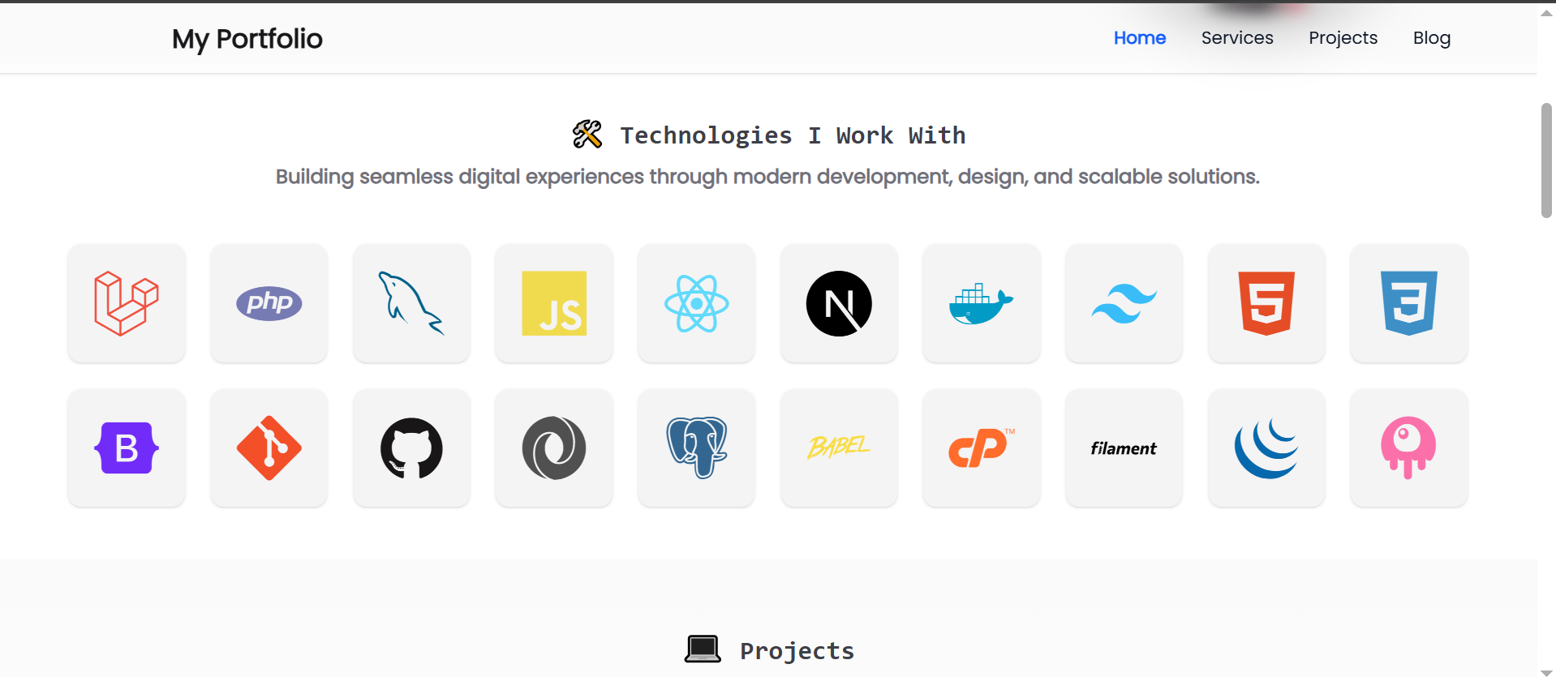Open the Projects nav link
Viewport: 1556px width, 677px height.
click(x=1343, y=38)
